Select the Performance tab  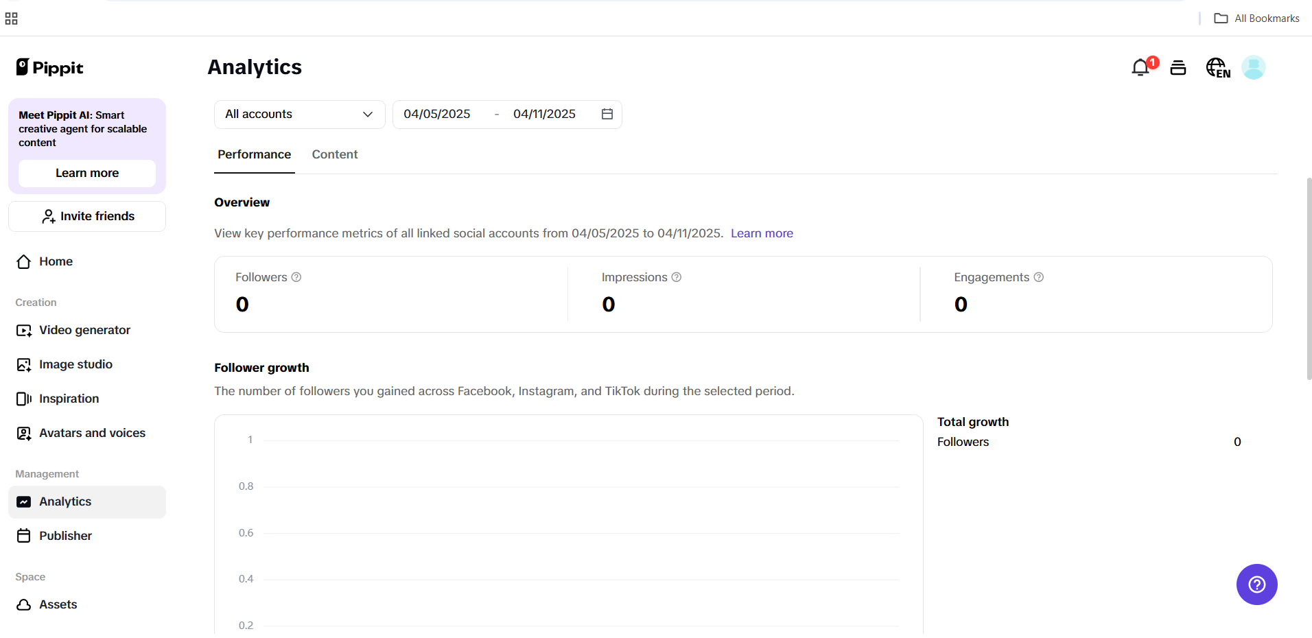254,154
